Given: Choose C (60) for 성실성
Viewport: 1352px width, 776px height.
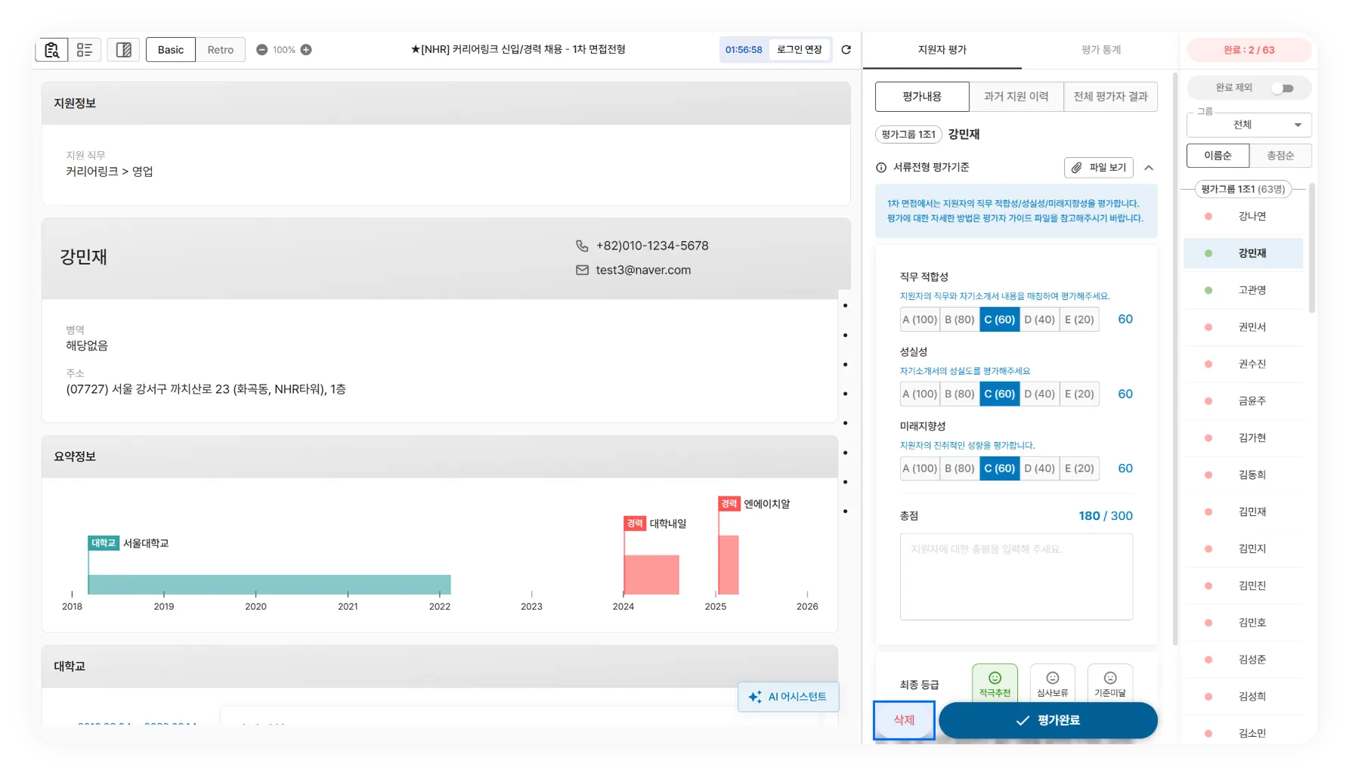Looking at the screenshot, I should [1000, 394].
